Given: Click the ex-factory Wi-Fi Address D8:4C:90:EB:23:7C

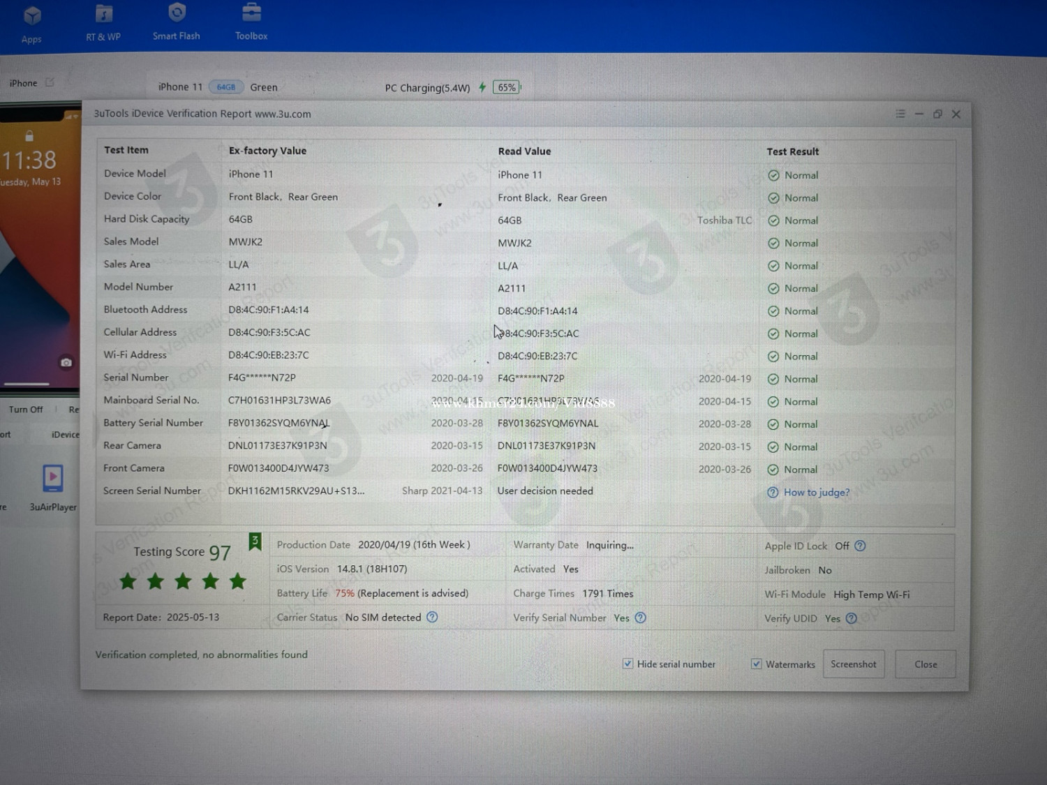Looking at the screenshot, I should tap(269, 355).
